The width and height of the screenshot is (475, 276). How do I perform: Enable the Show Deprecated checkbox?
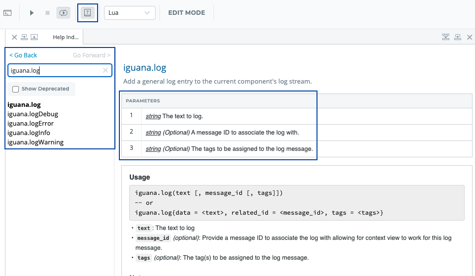(16, 89)
